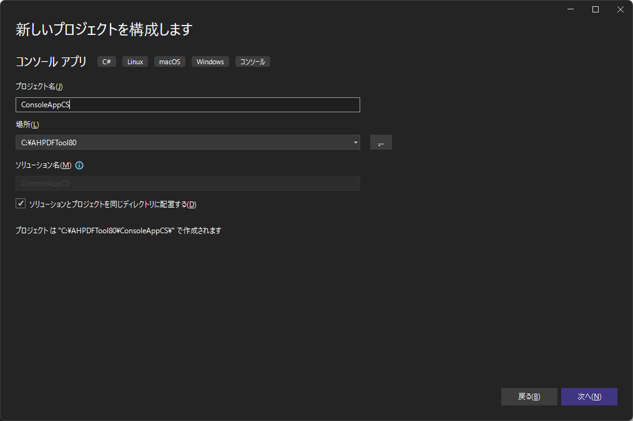633x421 pixels.
Task: Select the Linux platform tag
Action: (135, 61)
